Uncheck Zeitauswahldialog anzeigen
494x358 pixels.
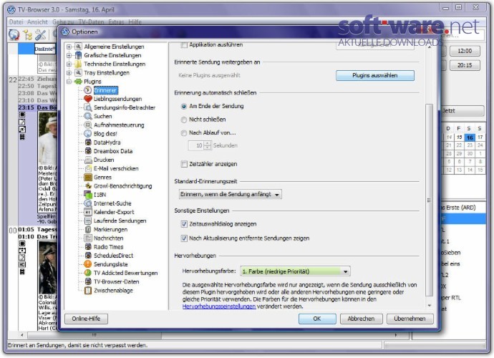[184, 224]
